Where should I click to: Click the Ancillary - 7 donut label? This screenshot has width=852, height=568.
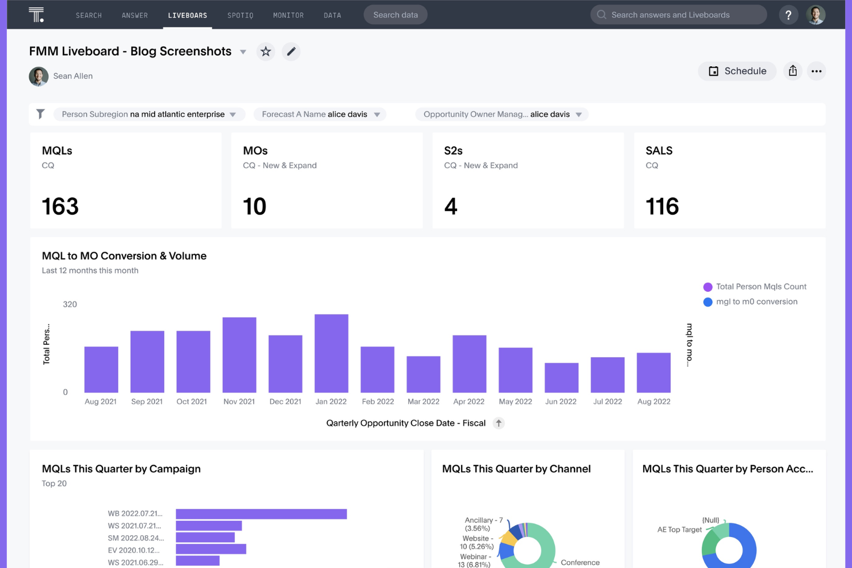click(x=484, y=524)
